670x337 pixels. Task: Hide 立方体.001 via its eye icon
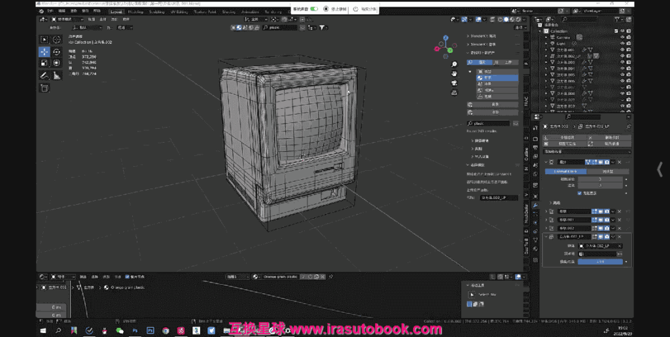tap(622, 50)
